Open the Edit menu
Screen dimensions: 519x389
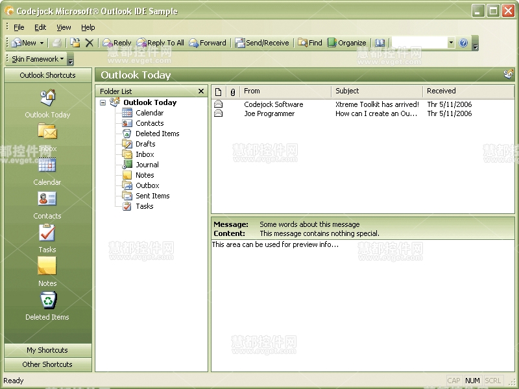click(40, 27)
